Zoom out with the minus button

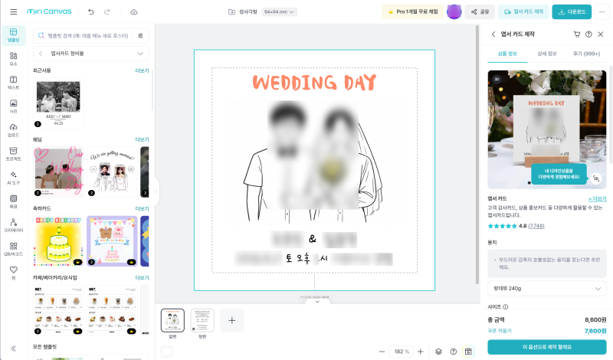(382, 352)
